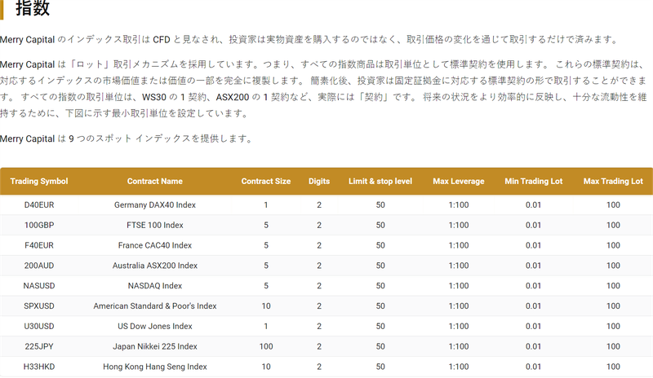Click the Max Trading Lot header

(x=613, y=182)
